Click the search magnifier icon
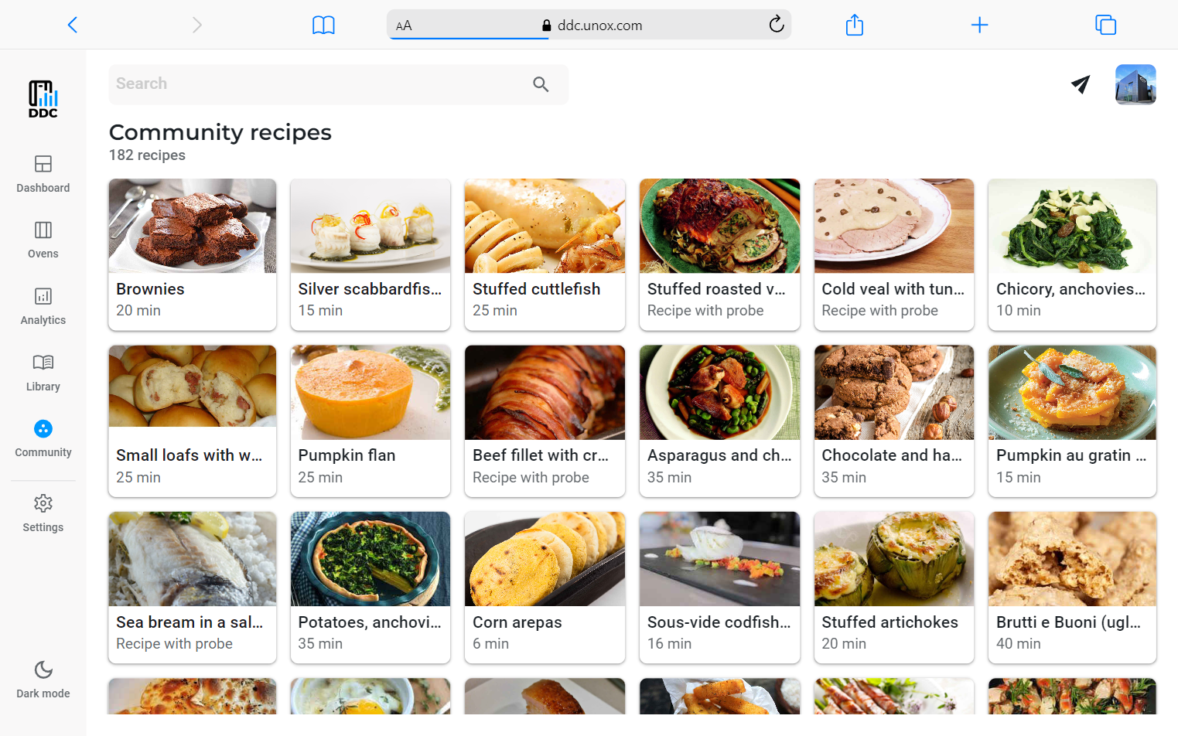Image resolution: width=1178 pixels, height=736 pixels. pyautogui.click(x=540, y=83)
